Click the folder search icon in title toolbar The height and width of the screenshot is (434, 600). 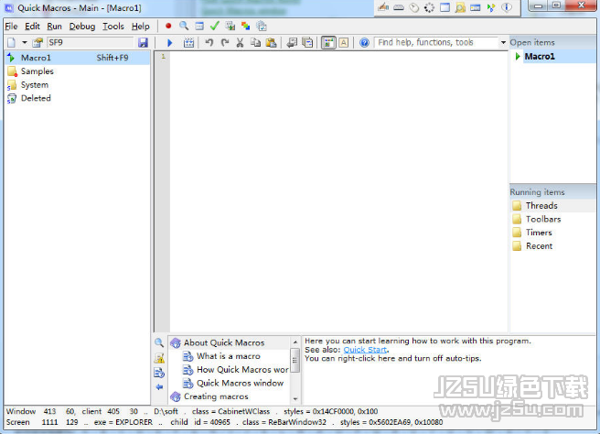tap(460, 7)
